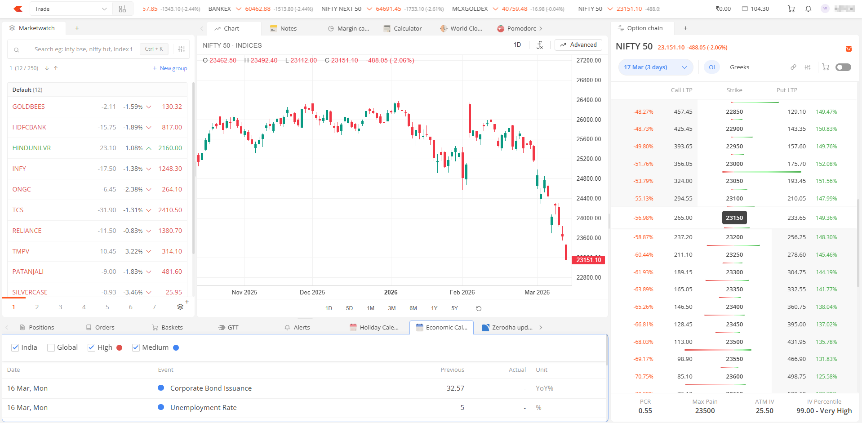Click marketwatch filter settings sliders icon
Viewport: 862px width, 423px height.
click(x=182, y=49)
